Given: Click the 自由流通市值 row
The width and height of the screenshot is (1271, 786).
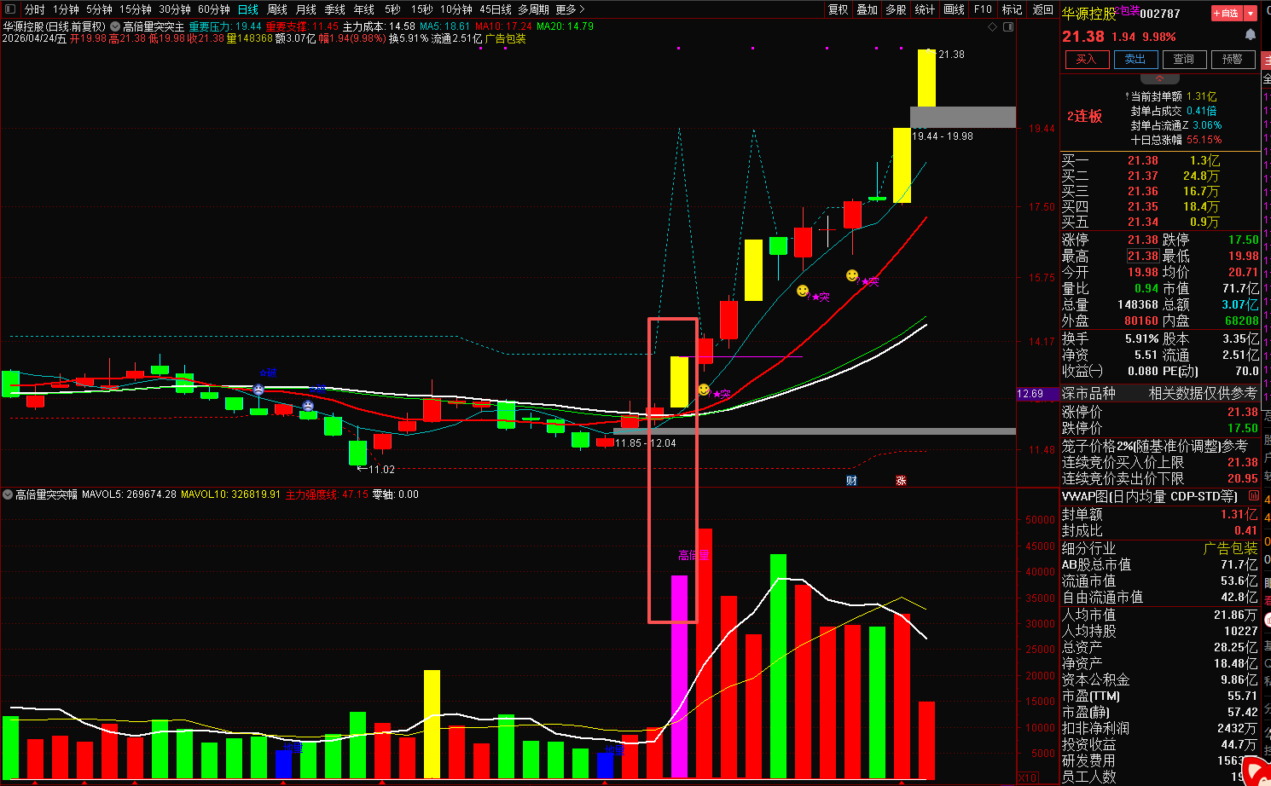Looking at the screenshot, I should pyautogui.click(x=1160, y=598).
